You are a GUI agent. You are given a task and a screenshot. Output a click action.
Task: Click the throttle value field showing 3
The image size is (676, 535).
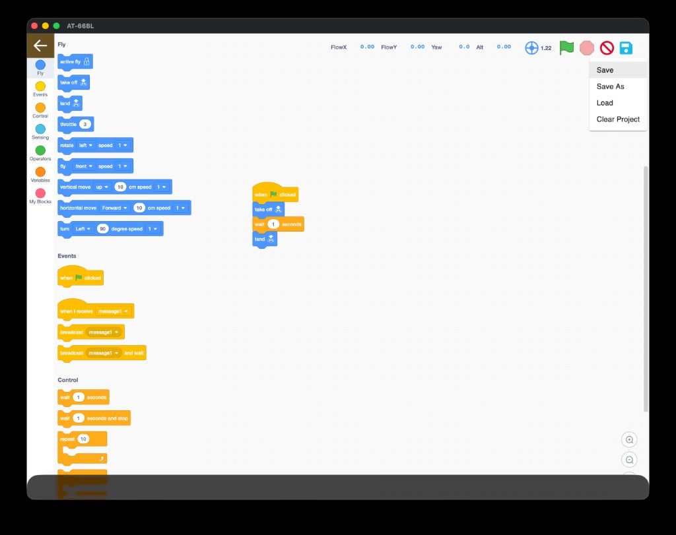click(x=85, y=124)
